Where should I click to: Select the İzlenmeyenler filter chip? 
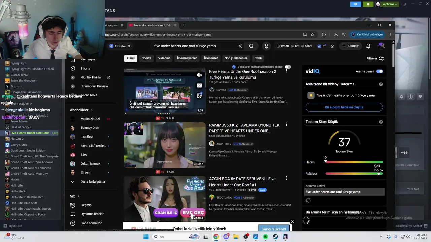pos(187,58)
